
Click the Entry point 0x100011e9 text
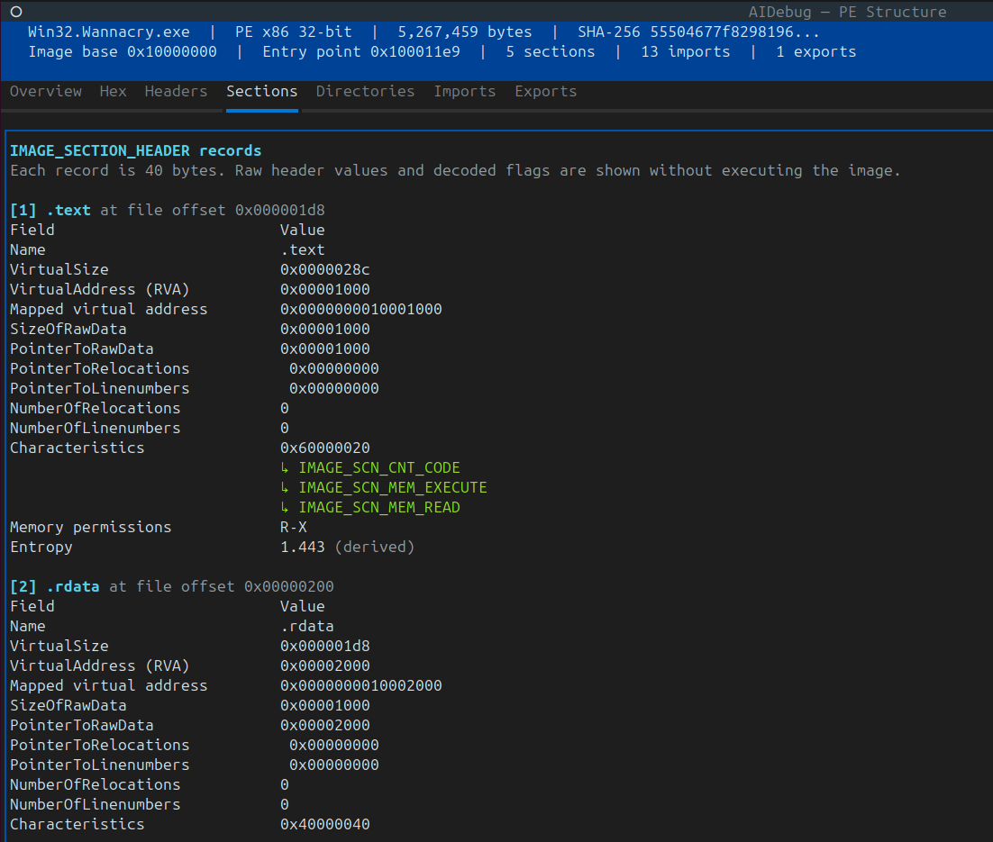click(x=361, y=52)
